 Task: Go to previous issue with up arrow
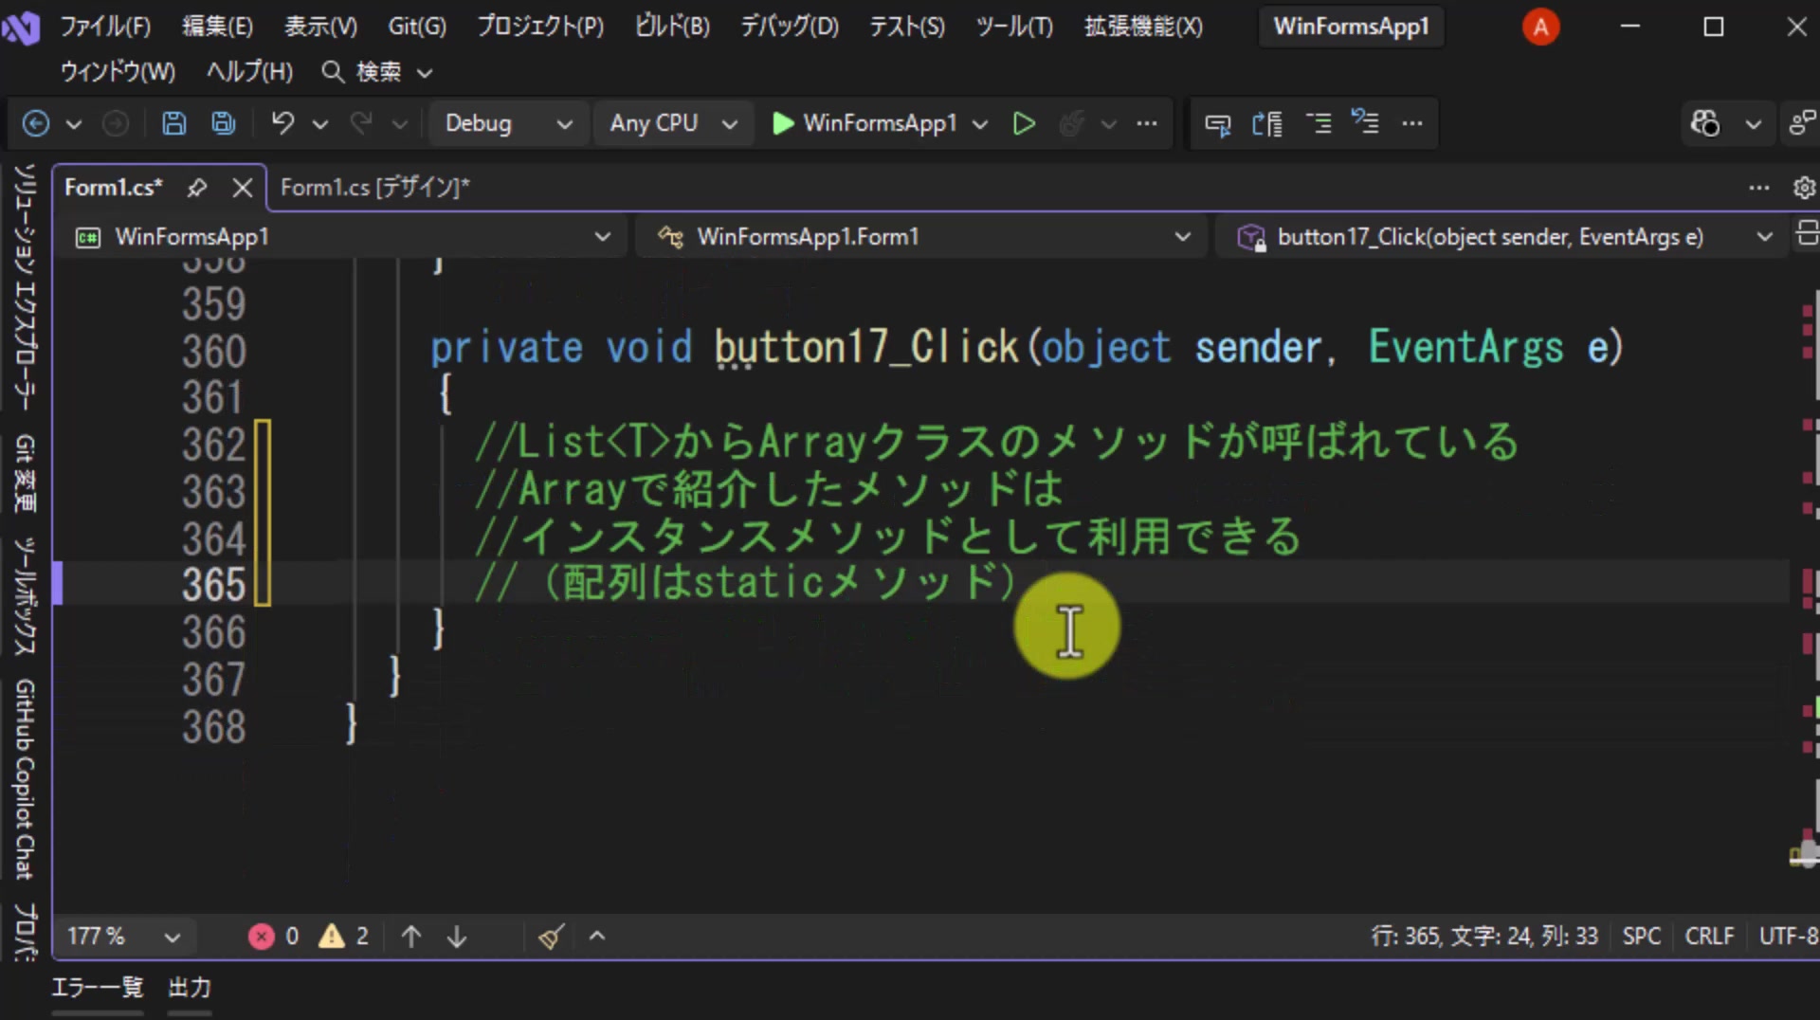[410, 937]
